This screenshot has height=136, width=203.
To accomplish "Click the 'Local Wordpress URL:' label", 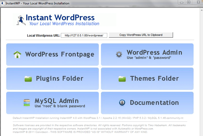I will [x=43, y=35].
